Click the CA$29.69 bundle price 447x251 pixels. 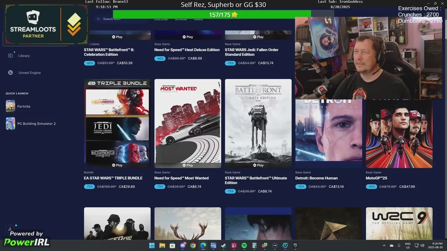click(127, 187)
